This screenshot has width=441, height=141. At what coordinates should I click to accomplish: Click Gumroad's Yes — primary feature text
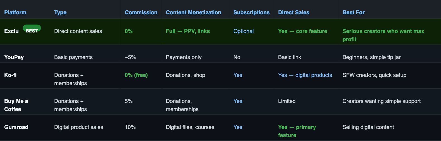297,131
